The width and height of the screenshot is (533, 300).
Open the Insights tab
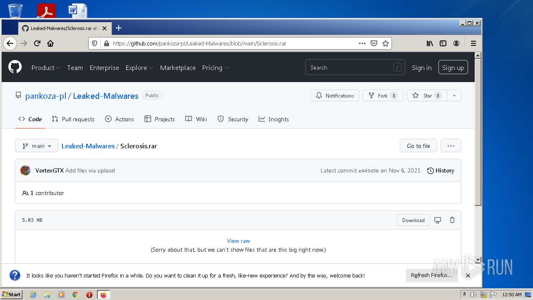point(274,119)
